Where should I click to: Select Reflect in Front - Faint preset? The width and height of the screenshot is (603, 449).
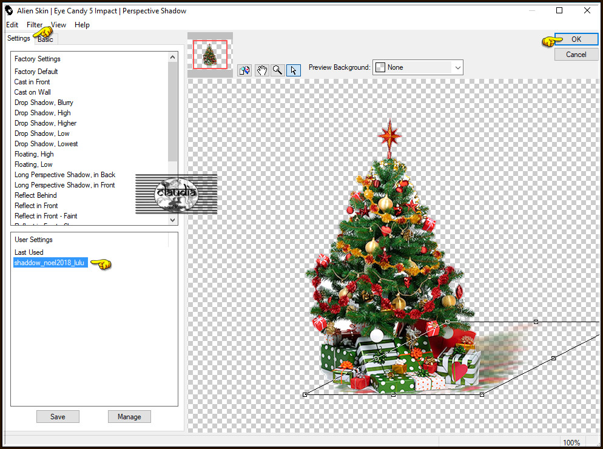click(45, 216)
